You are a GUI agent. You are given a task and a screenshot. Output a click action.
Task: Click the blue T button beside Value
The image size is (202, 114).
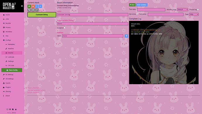pos(126,36)
